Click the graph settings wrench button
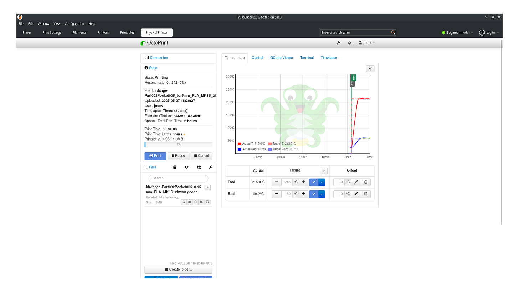 (x=370, y=69)
